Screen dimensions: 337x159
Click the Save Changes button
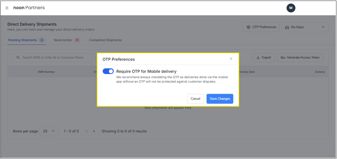(x=220, y=99)
